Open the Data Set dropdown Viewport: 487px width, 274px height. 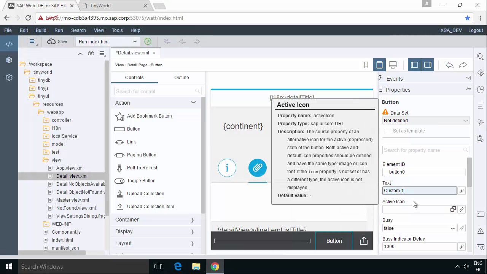426,121
